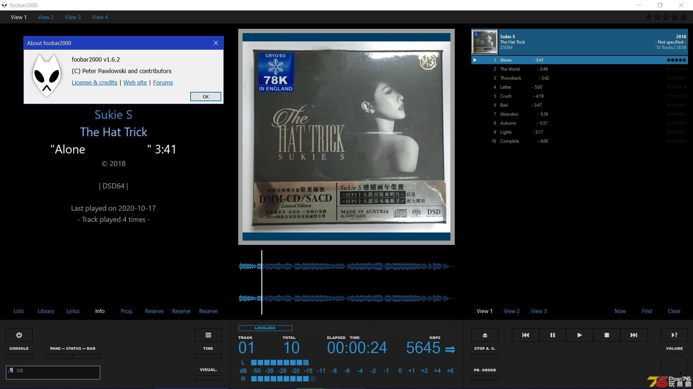Open the Lyrics panel tab
The height and width of the screenshot is (389, 693).
click(73, 311)
